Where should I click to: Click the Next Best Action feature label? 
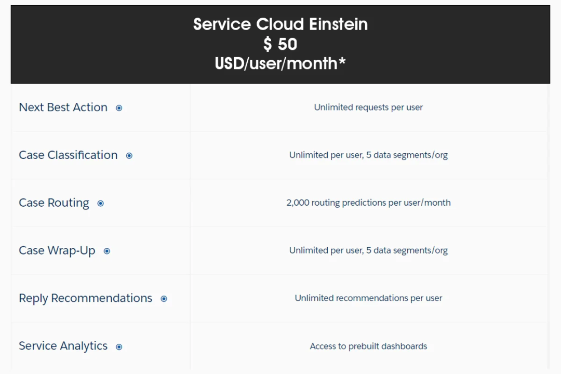coord(63,108)
